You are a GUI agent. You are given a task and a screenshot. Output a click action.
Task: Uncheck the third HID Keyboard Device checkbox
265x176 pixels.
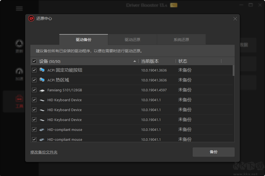coord(34,120)
